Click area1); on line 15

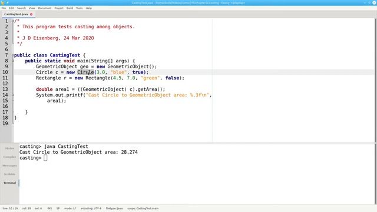(57, 101)
